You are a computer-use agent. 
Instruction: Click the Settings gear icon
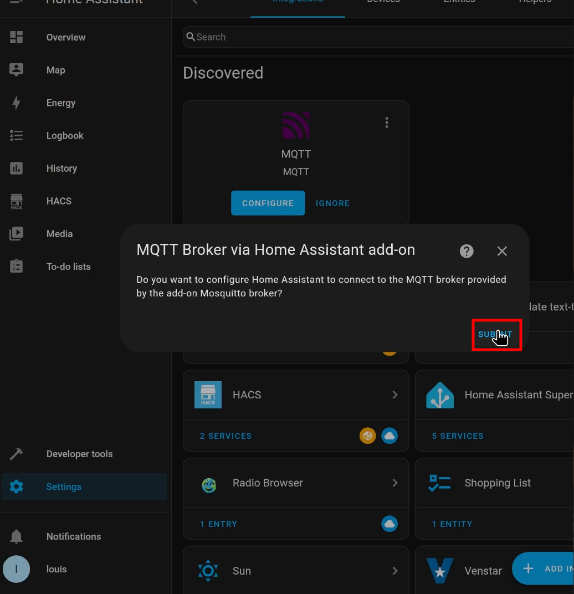(x=16, y=487)
